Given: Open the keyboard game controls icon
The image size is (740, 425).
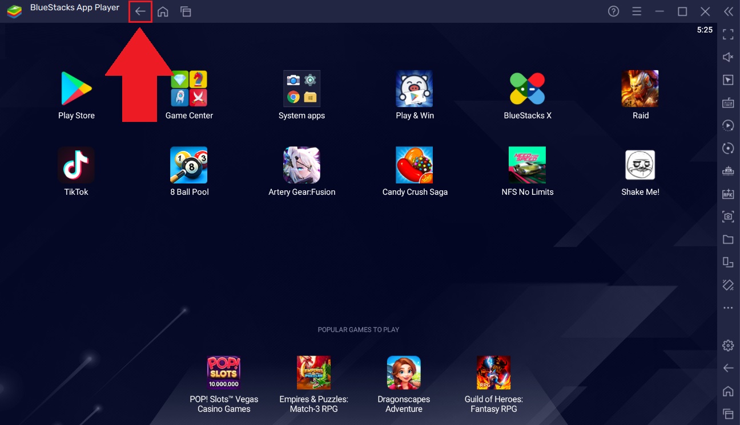Looking at the screenshot, I should coord(728,103).
